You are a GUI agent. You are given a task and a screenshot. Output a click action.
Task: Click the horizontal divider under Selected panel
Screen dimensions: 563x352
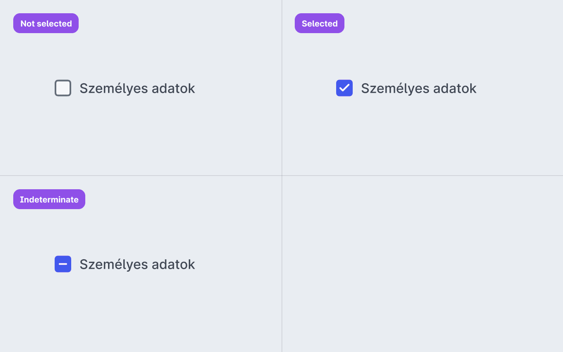coord(422,176)
